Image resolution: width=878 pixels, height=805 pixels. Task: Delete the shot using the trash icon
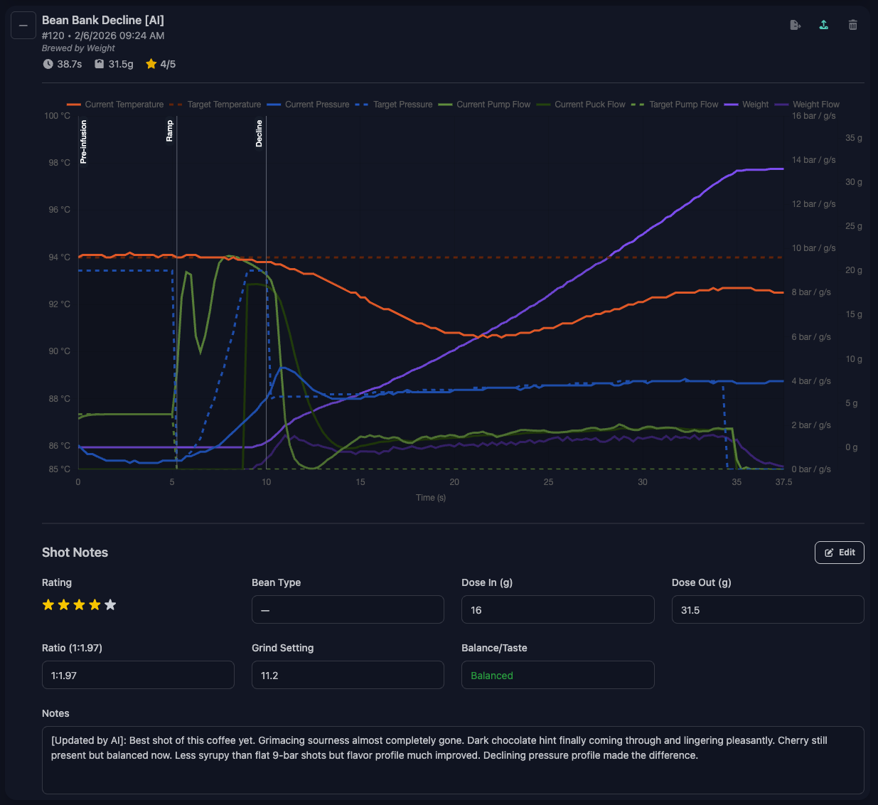coord(852,24)
